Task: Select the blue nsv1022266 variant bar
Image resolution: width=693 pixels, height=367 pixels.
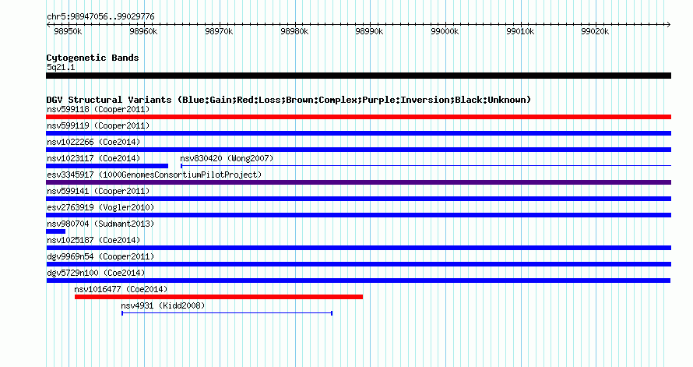Action: [358, 150]
